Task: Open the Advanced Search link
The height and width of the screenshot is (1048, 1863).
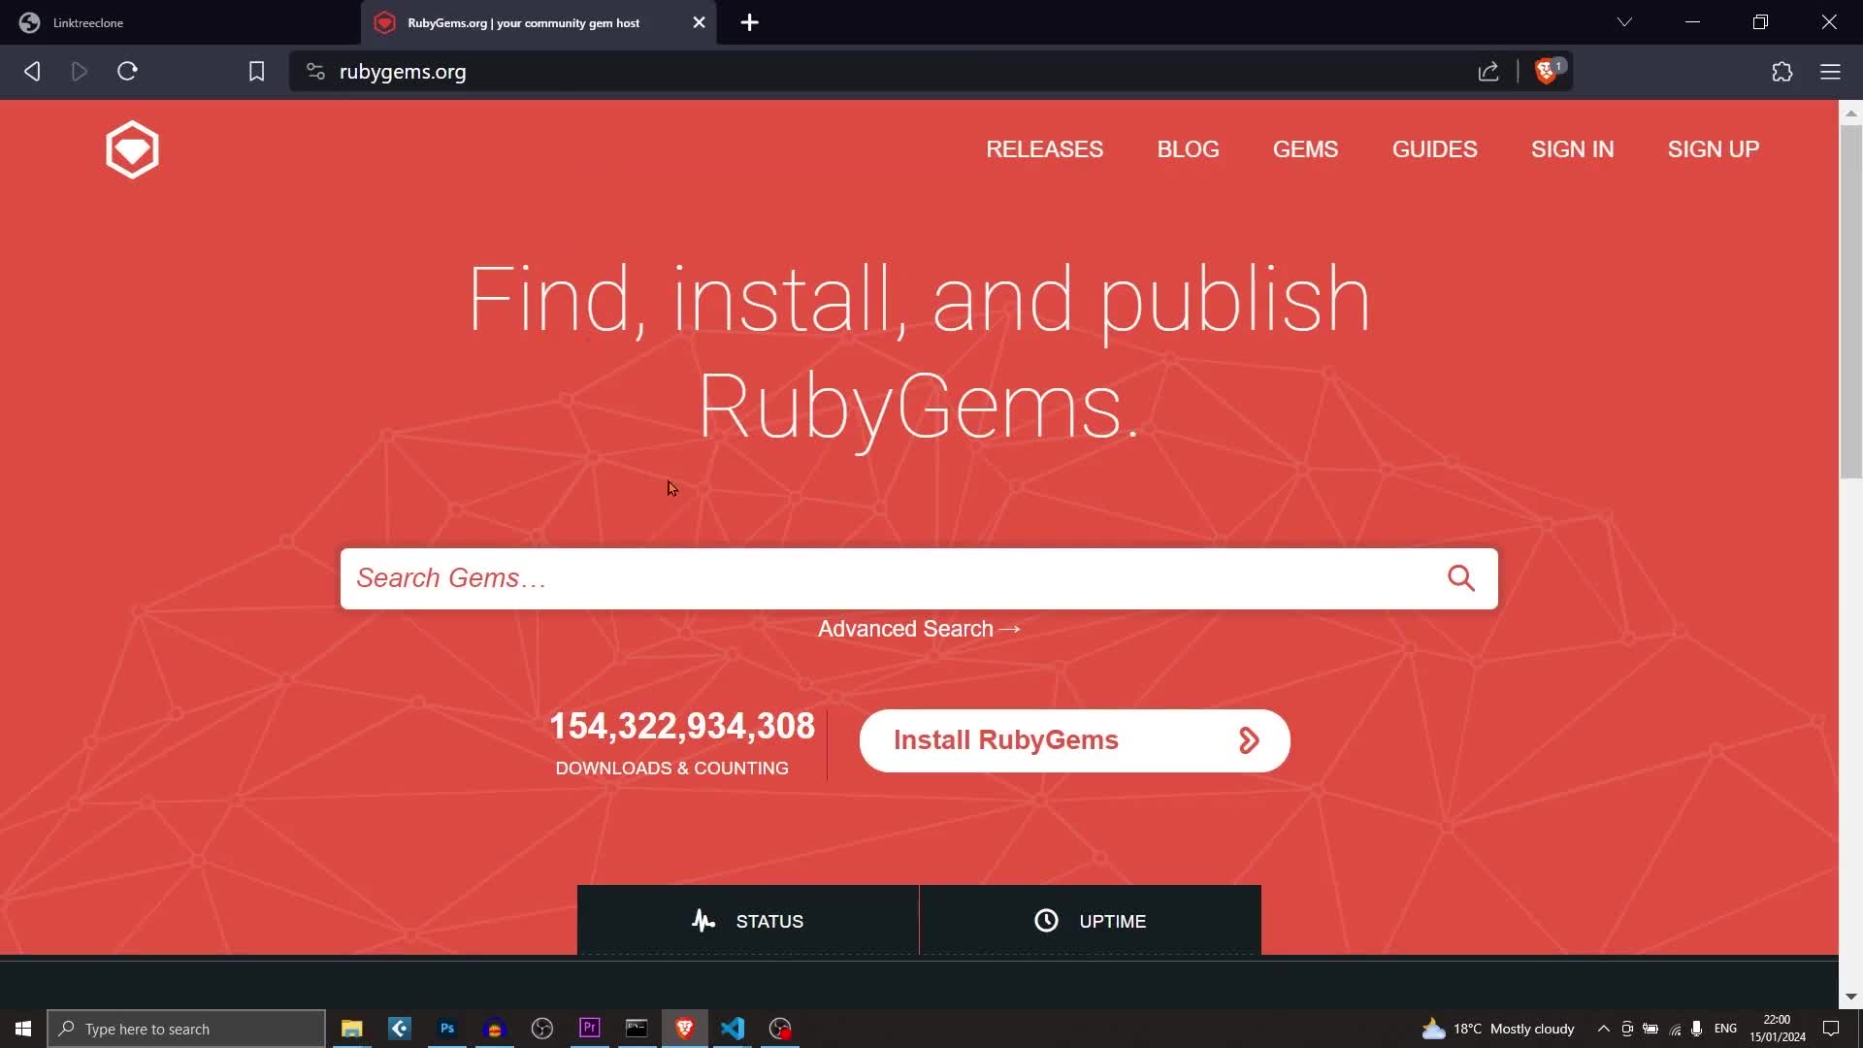Action: point(919,629)
